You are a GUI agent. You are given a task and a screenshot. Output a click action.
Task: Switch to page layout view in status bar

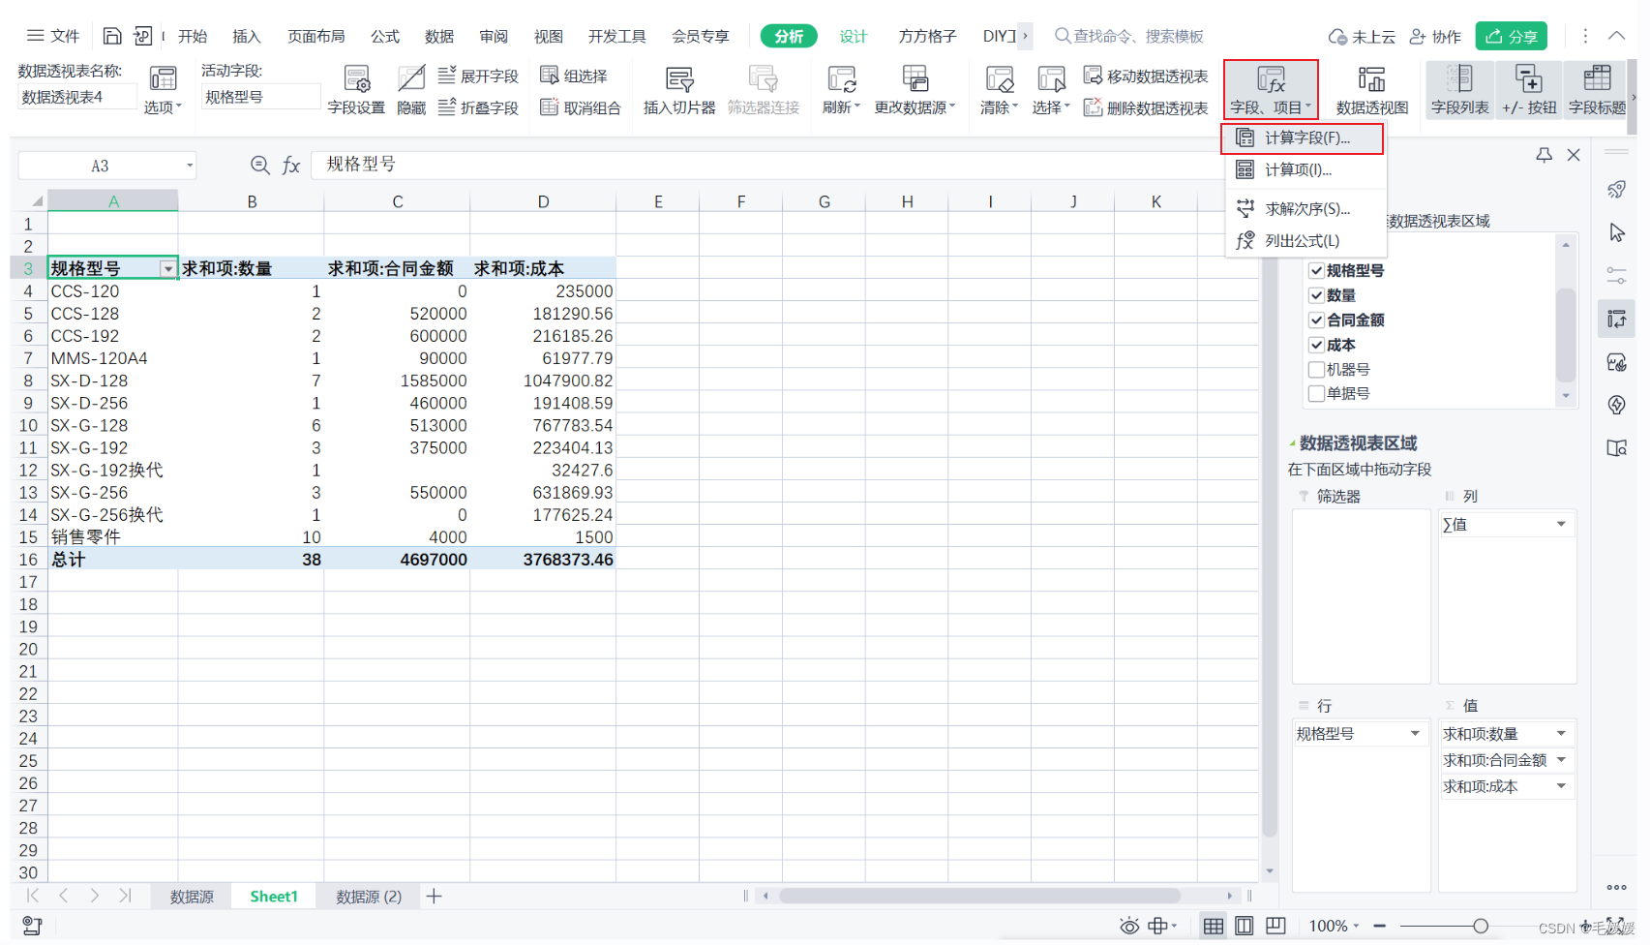[x=1245, y=926]
